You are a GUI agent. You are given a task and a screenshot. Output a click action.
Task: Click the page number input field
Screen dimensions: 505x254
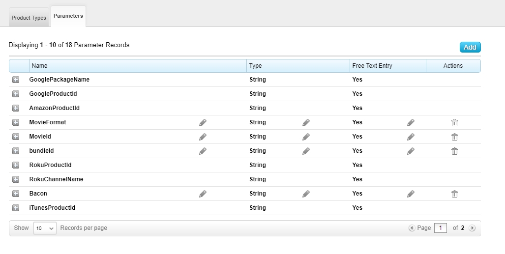pos(441,228)
